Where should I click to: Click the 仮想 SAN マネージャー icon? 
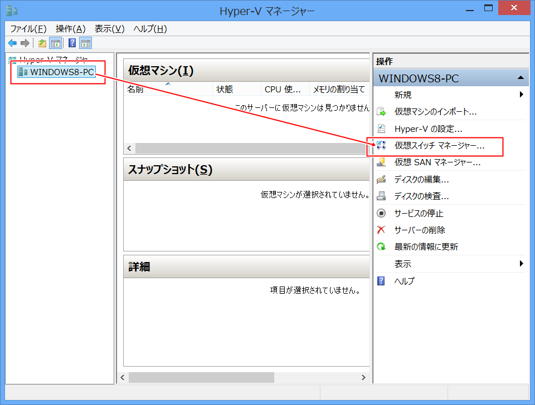coord(381,162)
